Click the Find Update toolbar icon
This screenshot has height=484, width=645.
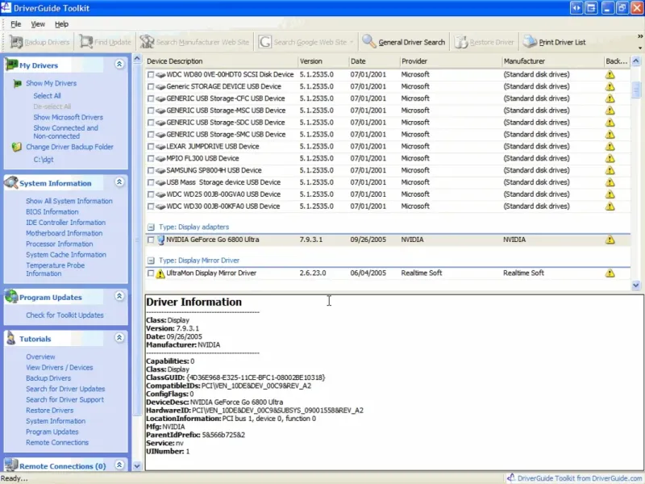point(86,42)
